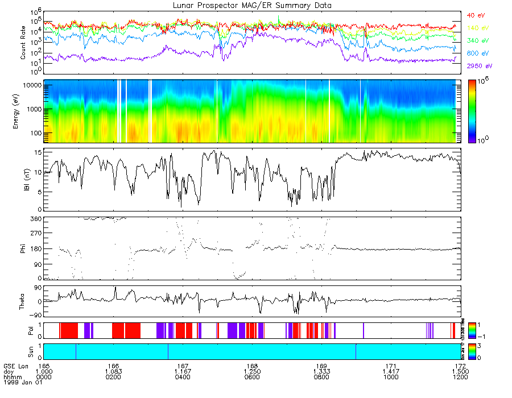The width and height of the screenshot is (512, 398).
Task: Click the plot title 'Lunar Prospector MAG/ER Summary Data'
Action: pyautogui.click(x=252, y=5)
